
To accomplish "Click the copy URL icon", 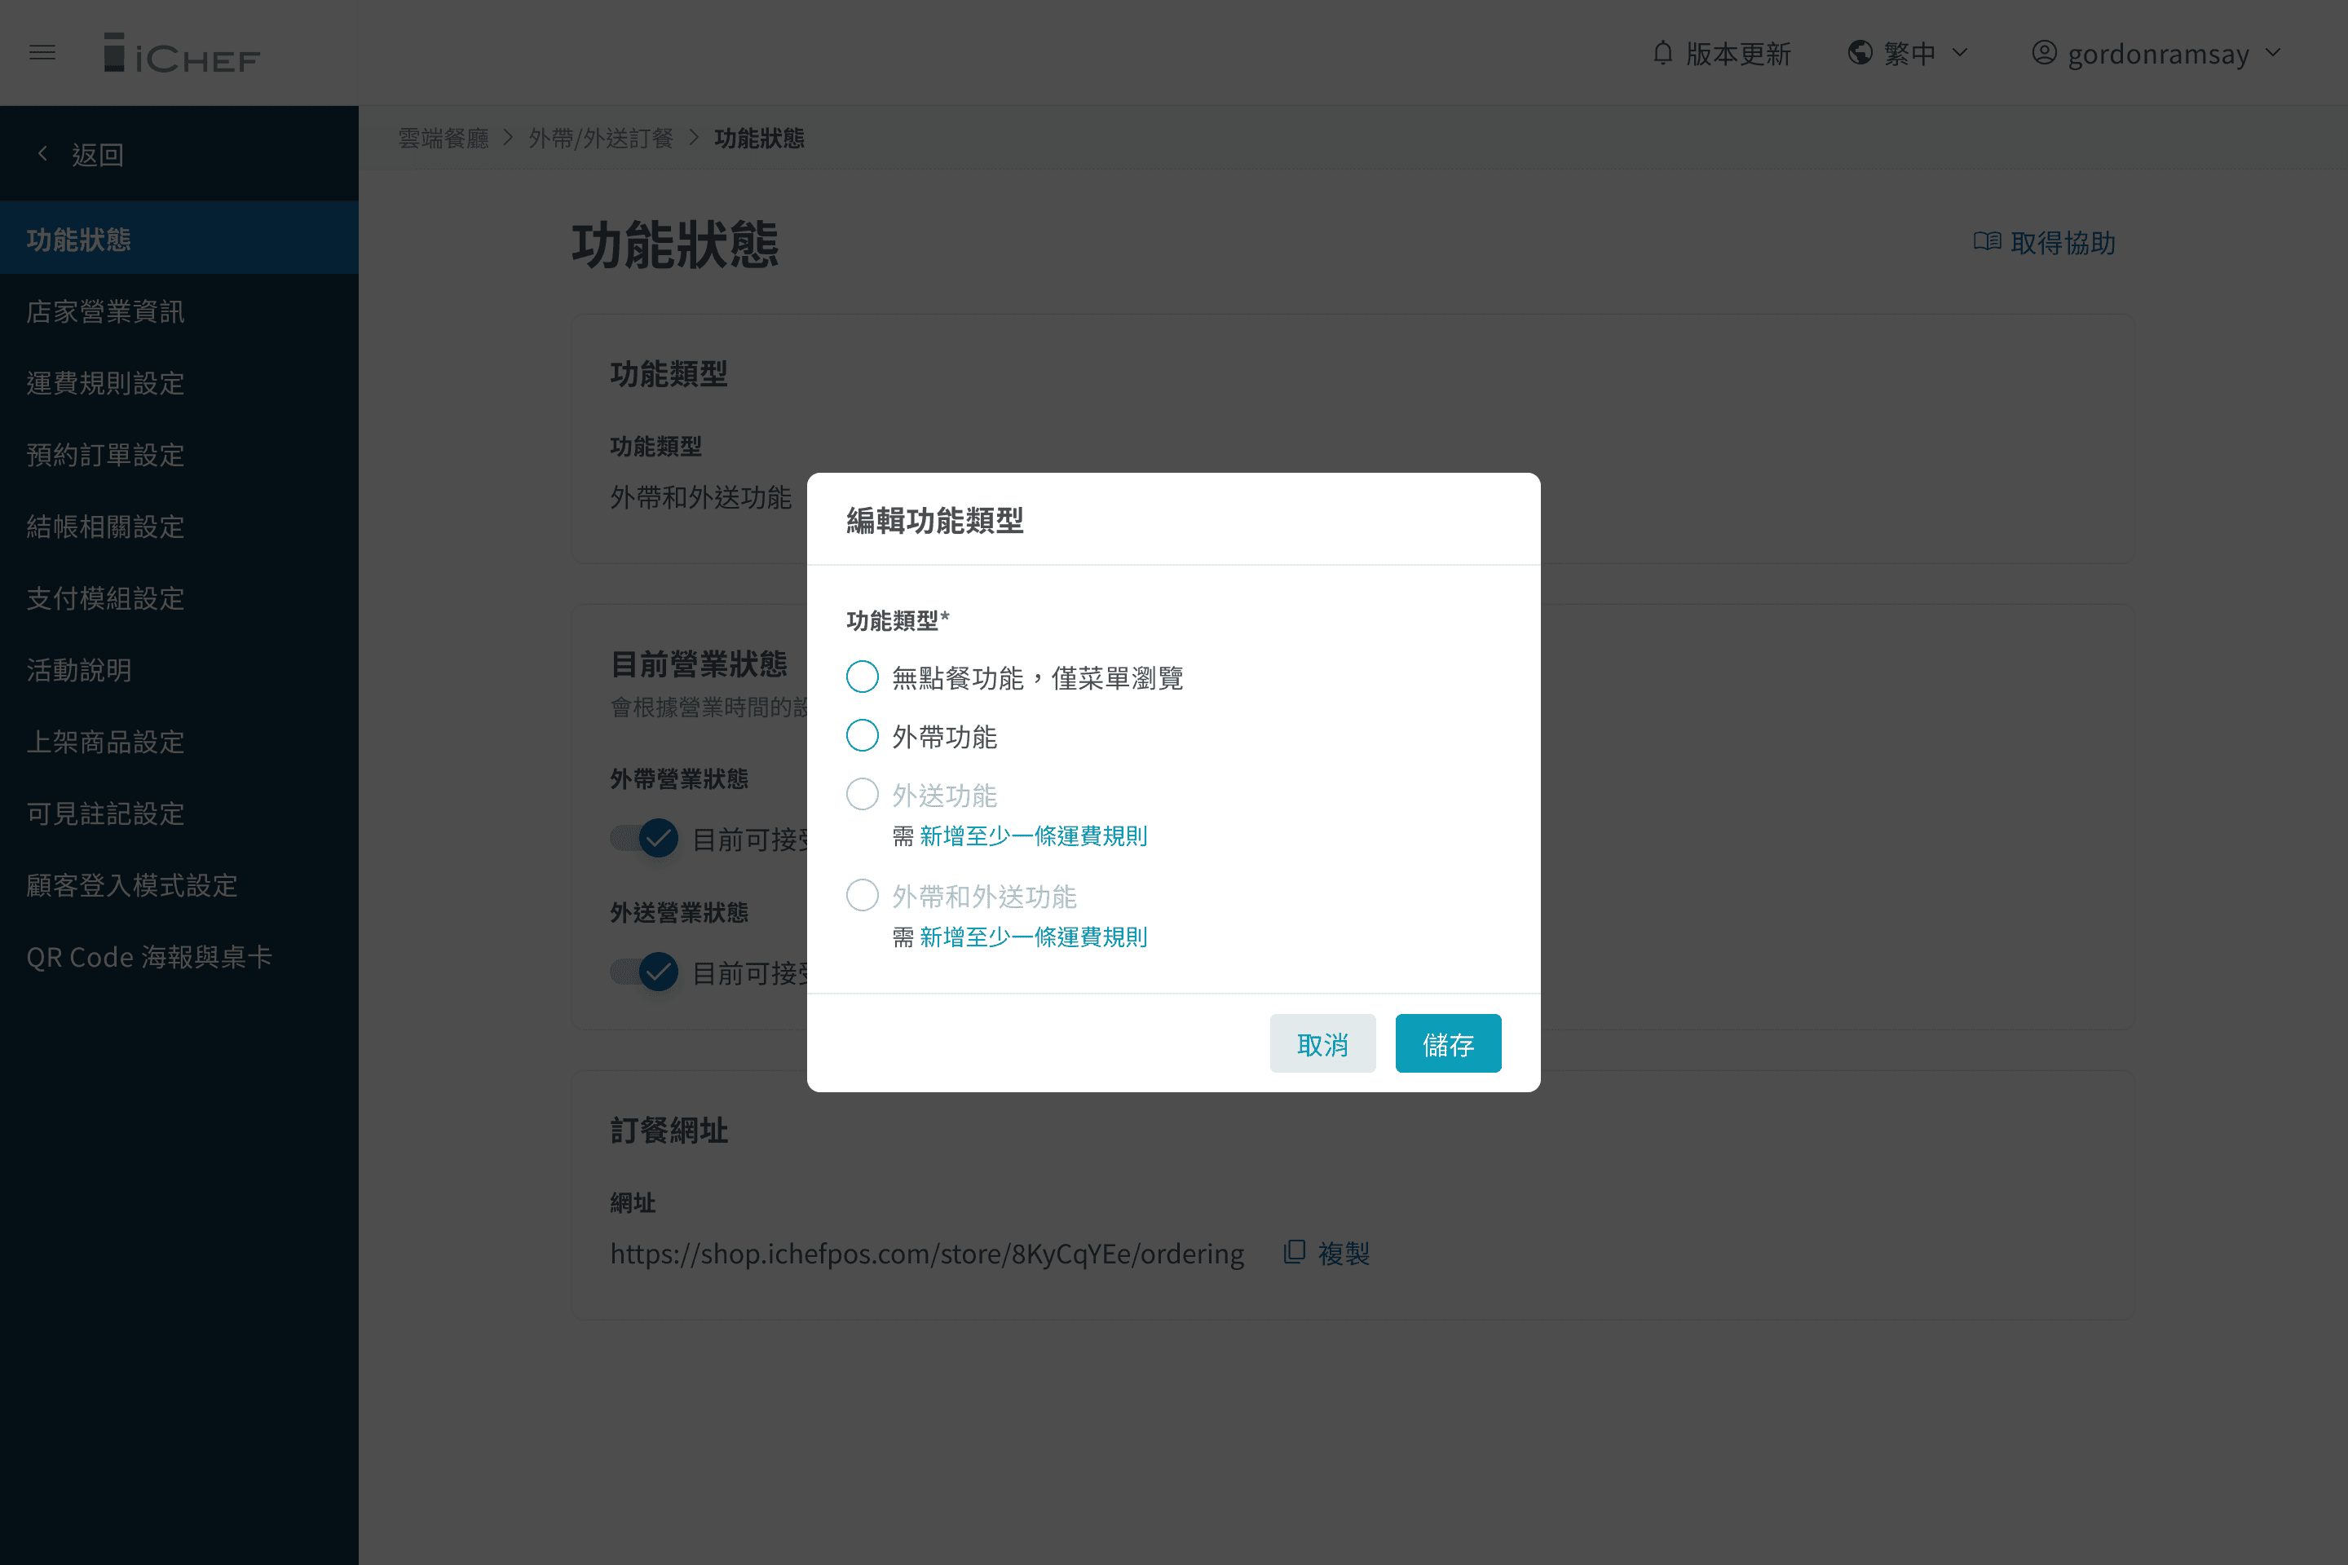I will click(x=1294, y=1252).
